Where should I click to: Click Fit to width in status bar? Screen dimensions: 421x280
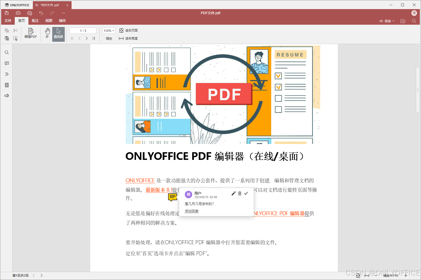click(x=367, y=275)
